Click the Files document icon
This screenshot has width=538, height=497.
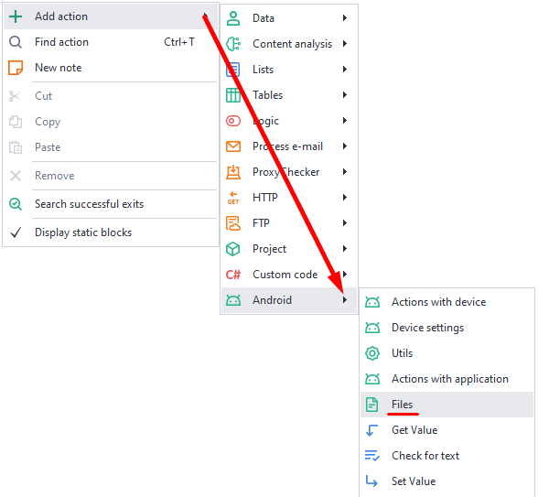(372, 405)
